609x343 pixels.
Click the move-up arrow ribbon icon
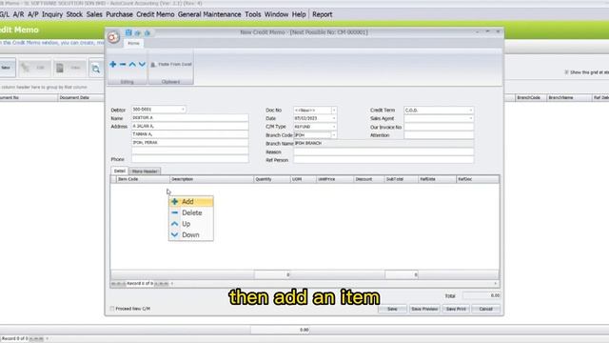[132, 64]
